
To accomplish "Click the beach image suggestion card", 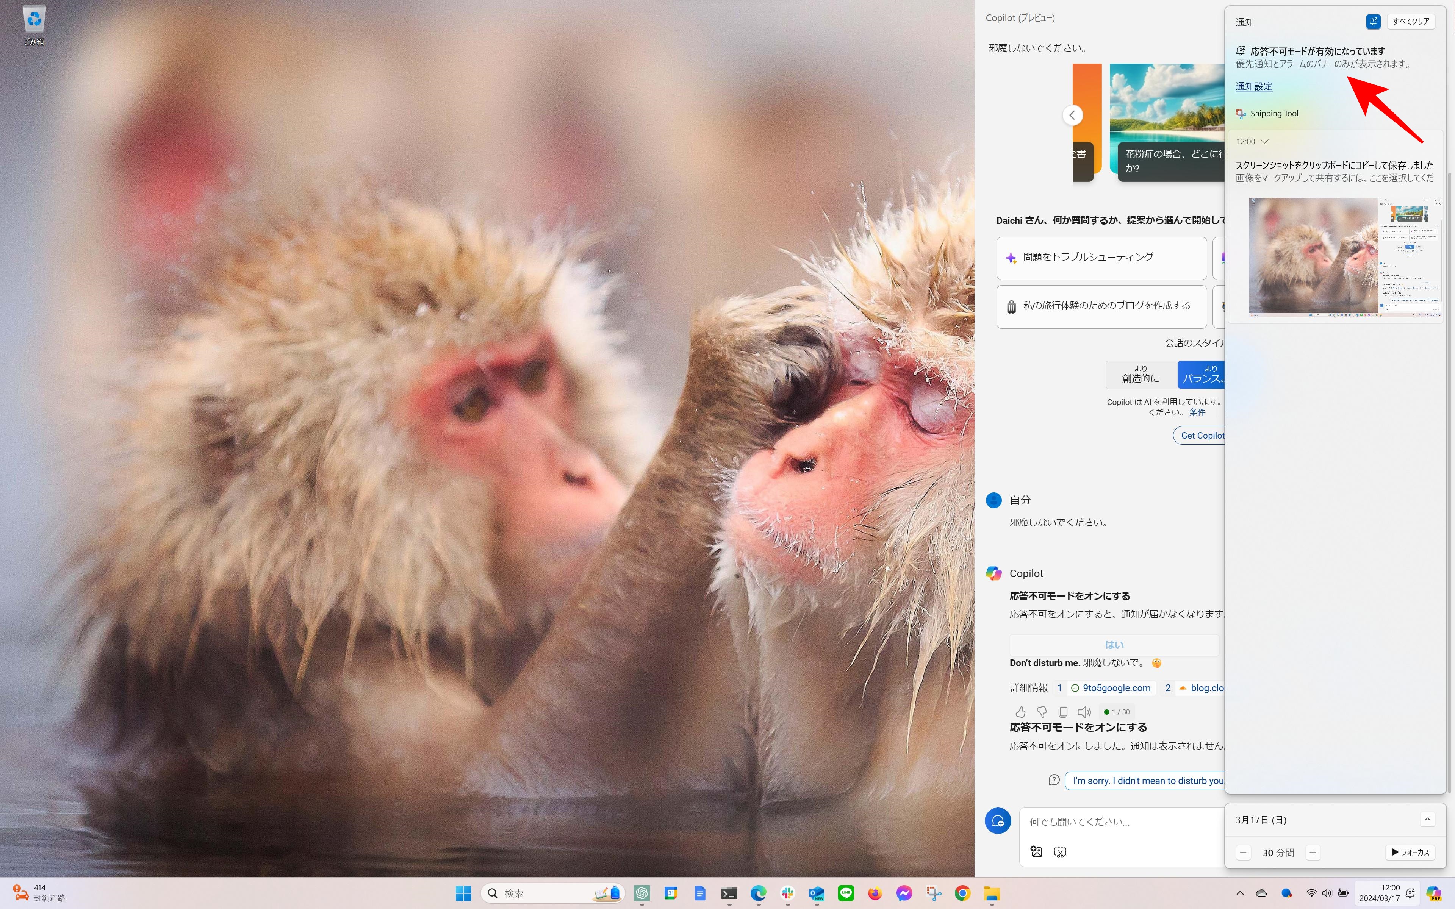I will point(1167,122).
